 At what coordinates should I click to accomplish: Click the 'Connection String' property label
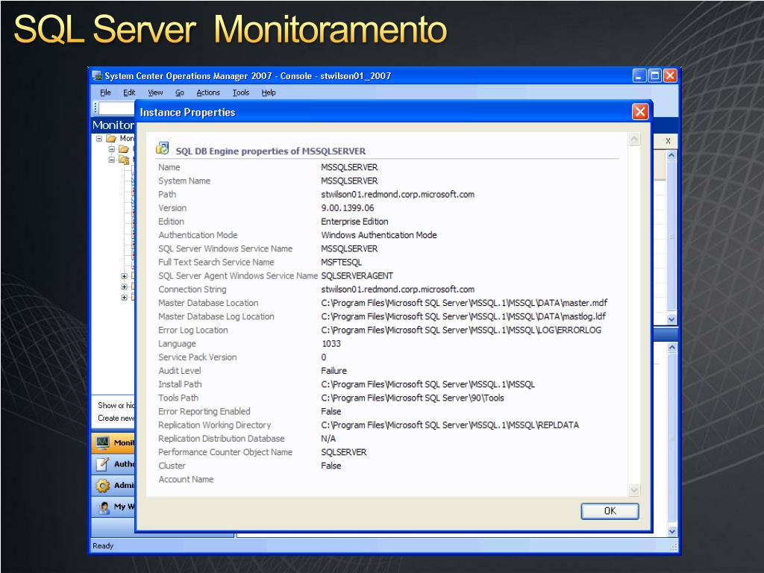tap(192, 289)
